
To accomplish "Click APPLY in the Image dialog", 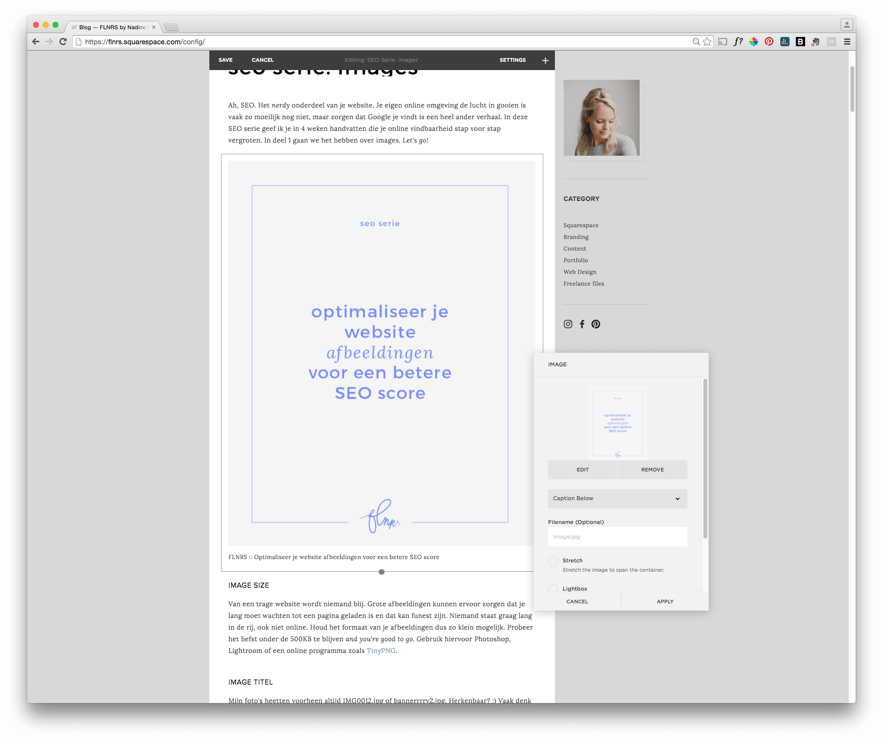I will tap(665, 601).
